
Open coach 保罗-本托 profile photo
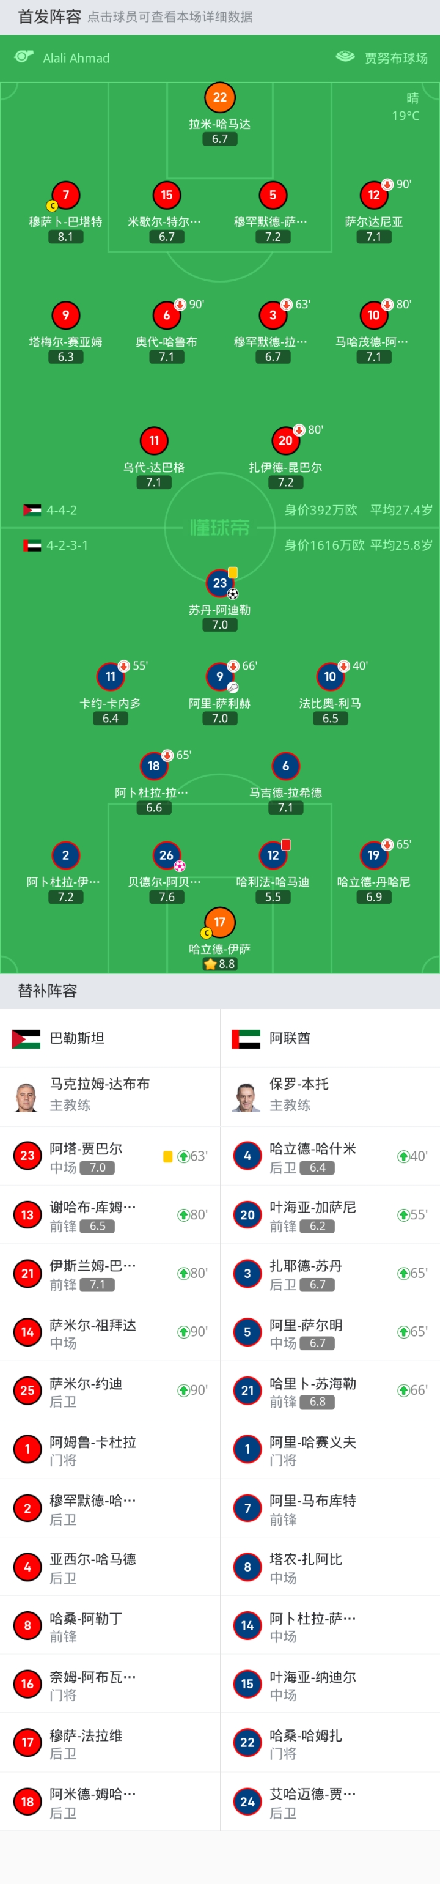[246, 1097]
